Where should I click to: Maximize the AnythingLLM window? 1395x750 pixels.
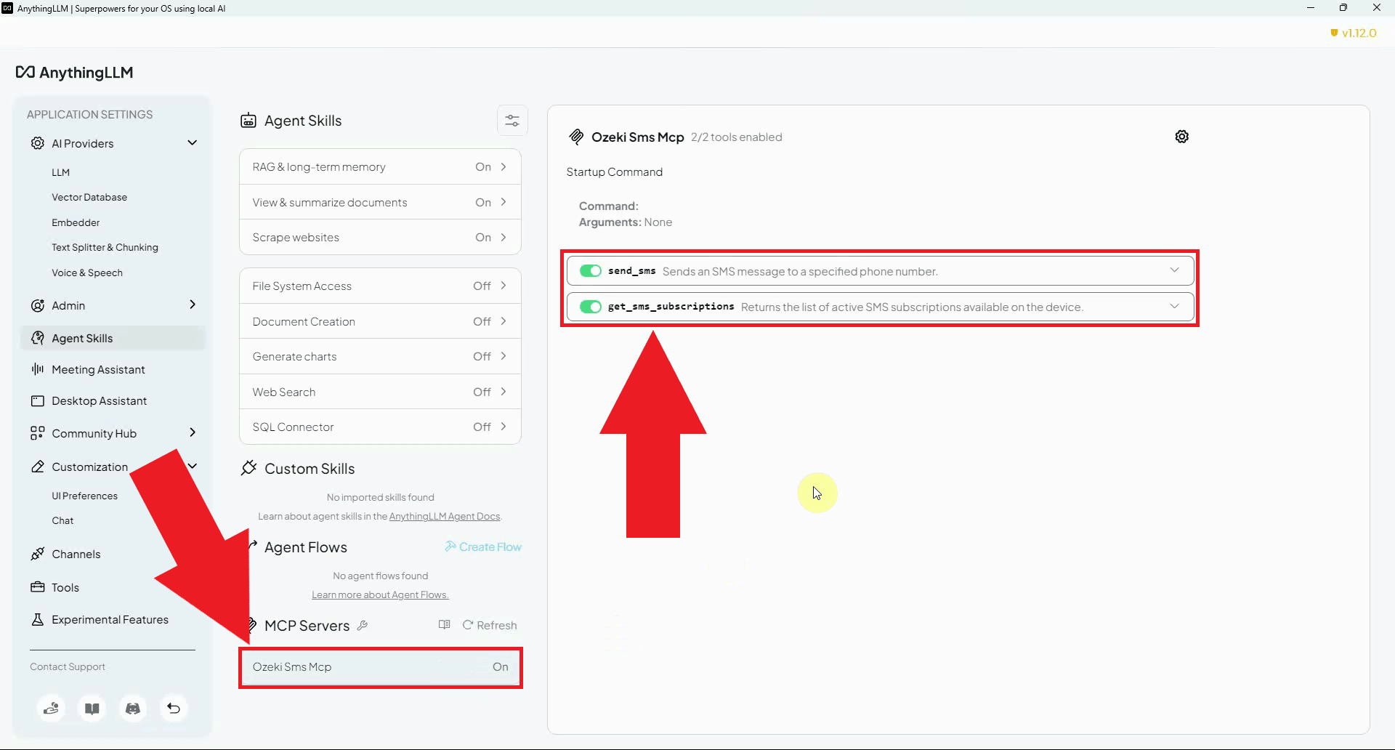pos(1343,8)
